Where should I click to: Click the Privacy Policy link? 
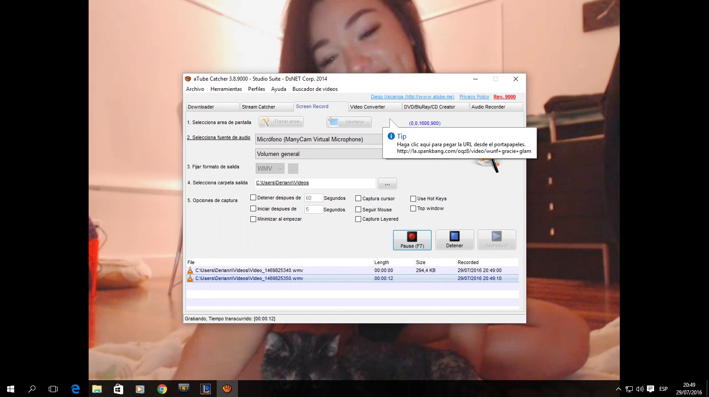(x=474, y=97)
